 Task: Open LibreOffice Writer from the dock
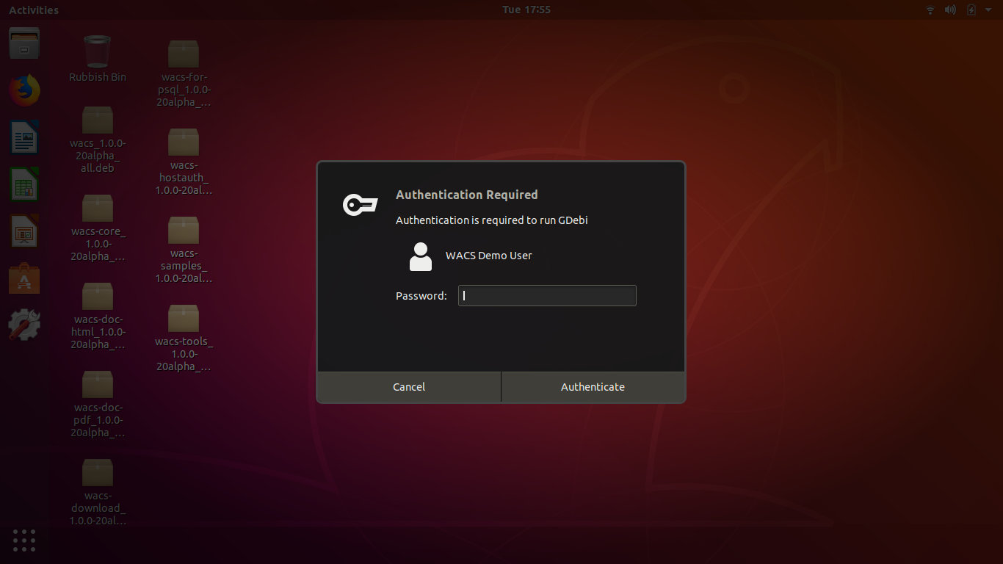(24, 137)
